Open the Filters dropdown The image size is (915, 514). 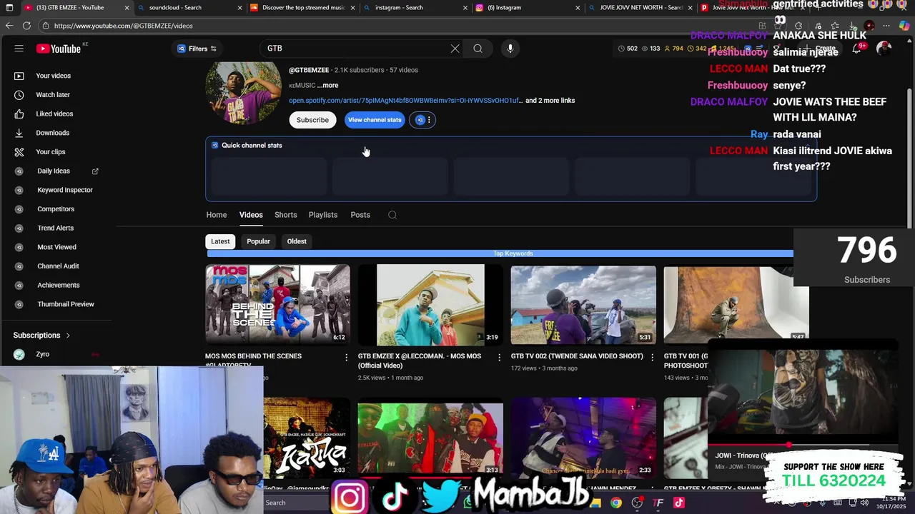(197, 49)
